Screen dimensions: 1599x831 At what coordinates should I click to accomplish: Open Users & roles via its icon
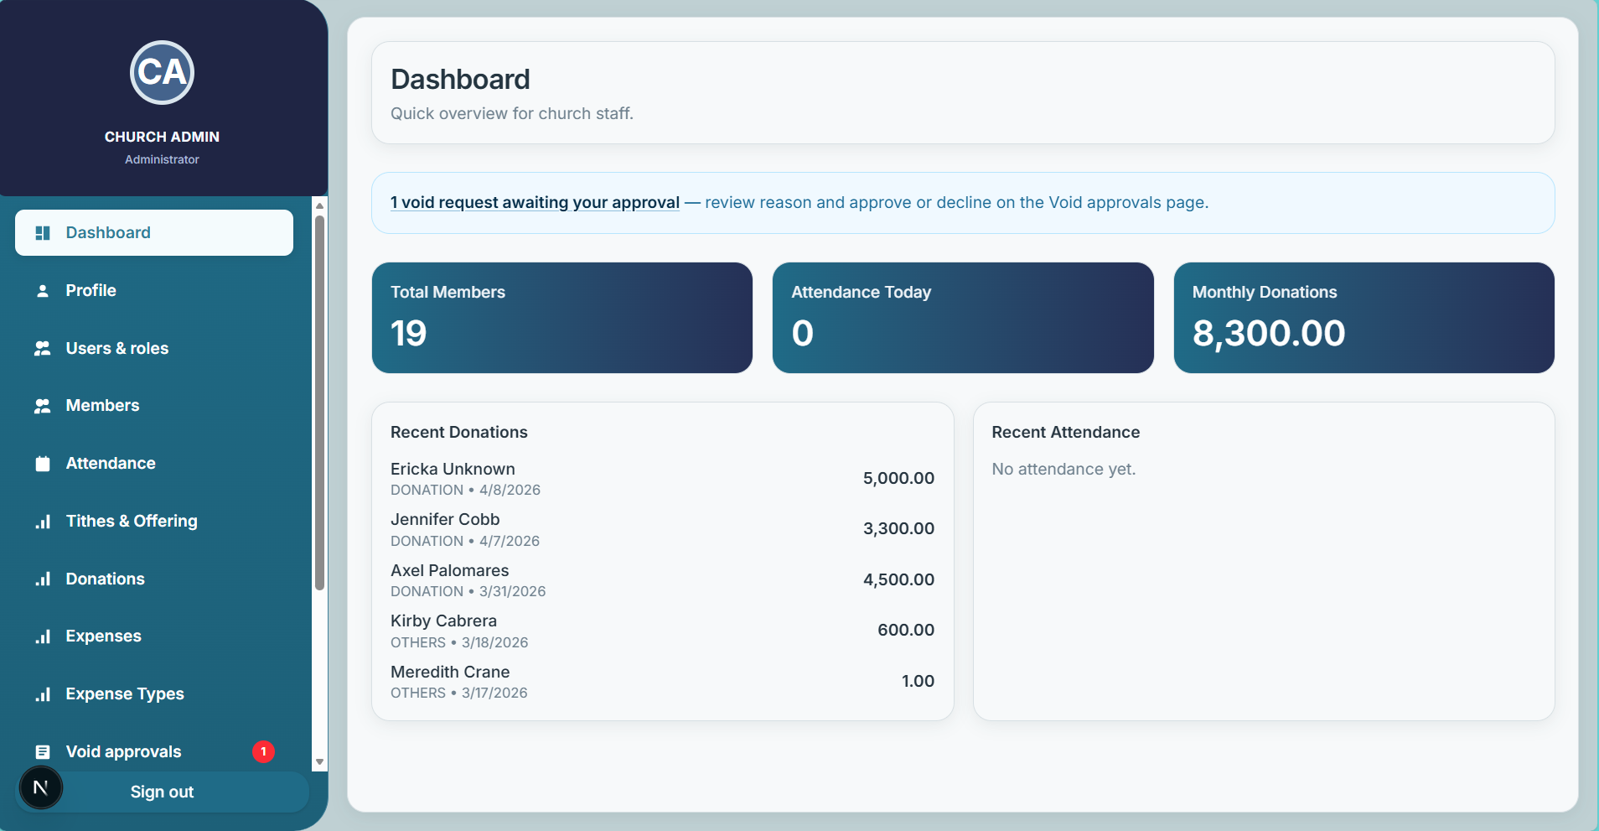click(43, 348)
